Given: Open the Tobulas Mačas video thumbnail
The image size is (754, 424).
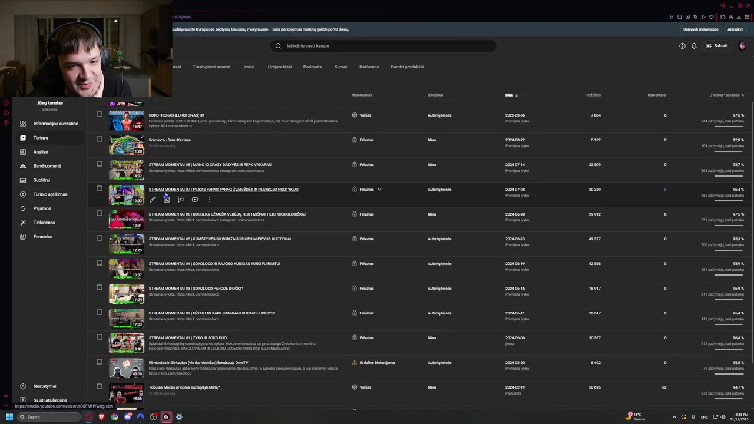Looking at the screenshot, I should (x=126, y=393).
